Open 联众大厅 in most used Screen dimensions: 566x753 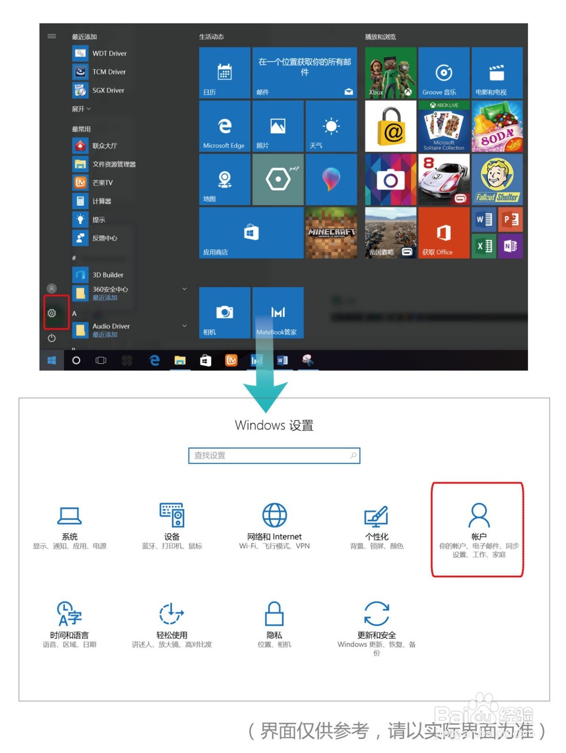(96, 146)
